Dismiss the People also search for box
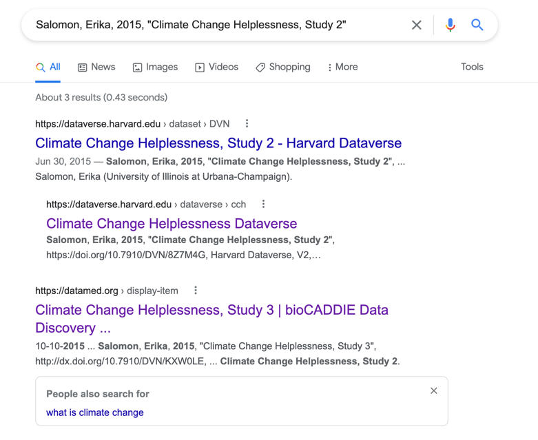The height and width of the screenshot is (440, 538). (434, 390)
